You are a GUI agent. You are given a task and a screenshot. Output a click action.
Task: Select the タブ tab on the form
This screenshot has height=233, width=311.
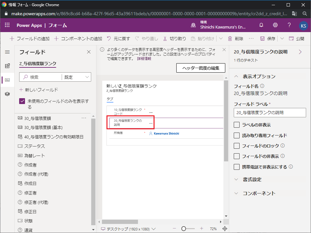[x=110, y=99]
